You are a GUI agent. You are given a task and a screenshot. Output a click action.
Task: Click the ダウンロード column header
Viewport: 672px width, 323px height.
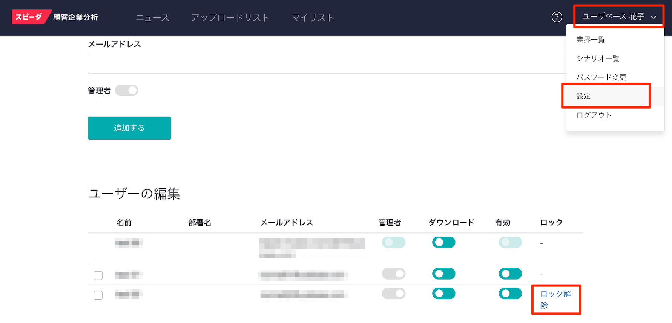[x=451, y=223]
